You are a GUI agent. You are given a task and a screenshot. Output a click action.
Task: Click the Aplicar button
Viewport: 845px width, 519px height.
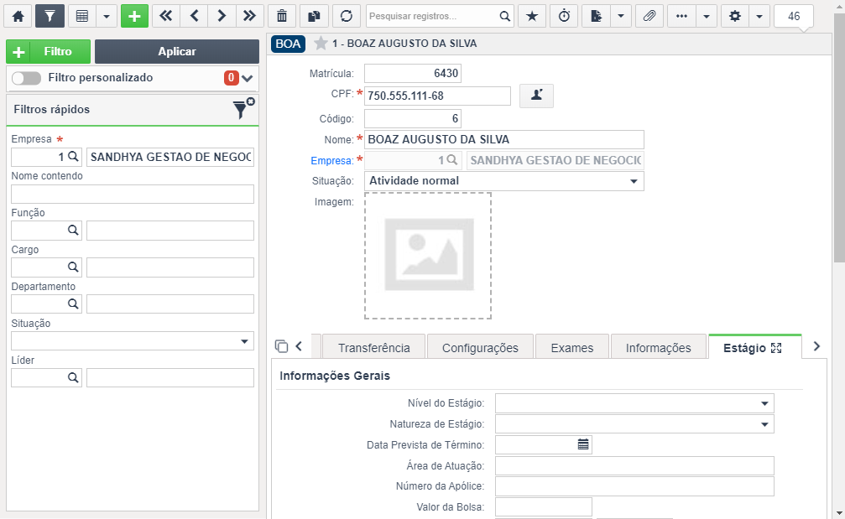pos(177,52)
